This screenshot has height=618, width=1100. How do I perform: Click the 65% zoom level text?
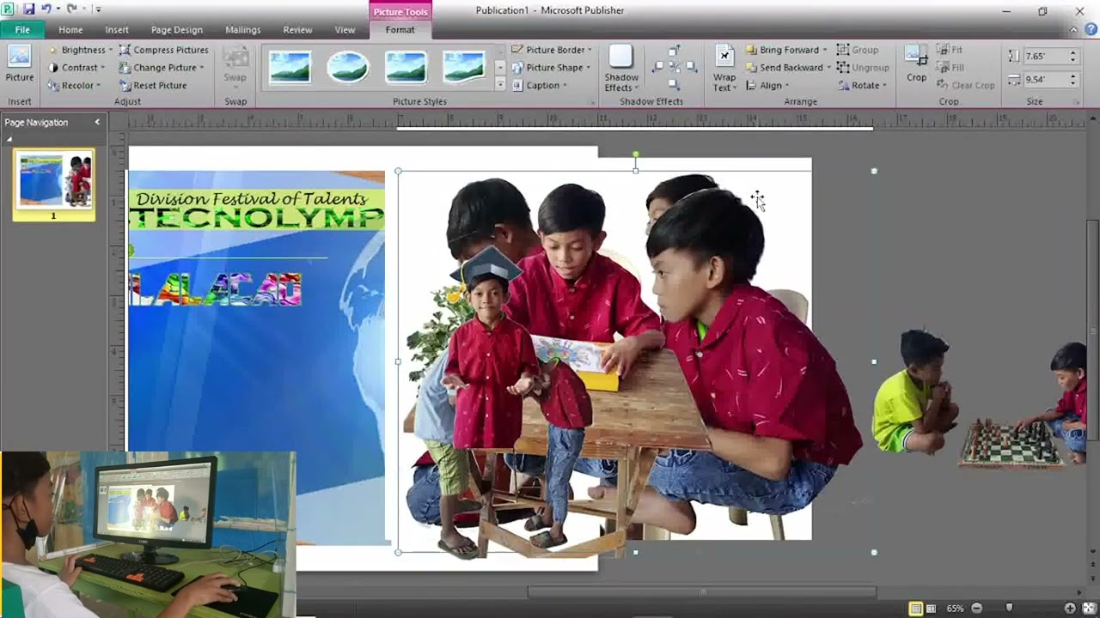pyautogui.click(x=955, y=608)
